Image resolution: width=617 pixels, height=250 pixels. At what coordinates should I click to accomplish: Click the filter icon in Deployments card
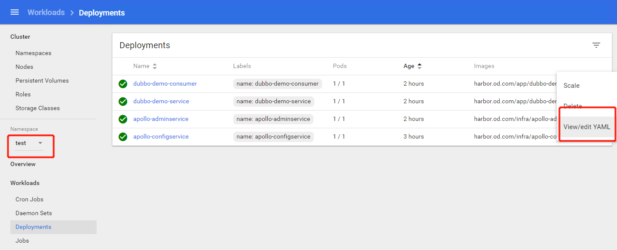point(596,45)
